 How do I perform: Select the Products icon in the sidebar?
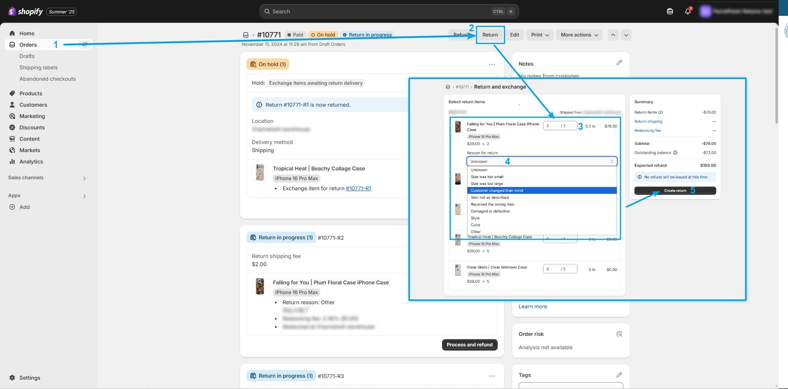12,93
